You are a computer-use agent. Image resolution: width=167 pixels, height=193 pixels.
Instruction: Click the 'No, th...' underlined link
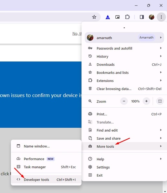click(x=77, y=33)
